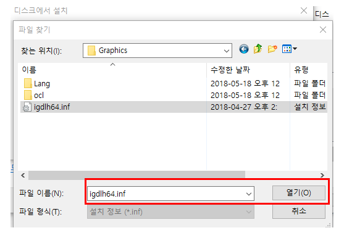The image size is (344, 241).
Task: Click the Lang folder icon
Action: point(28,83)
